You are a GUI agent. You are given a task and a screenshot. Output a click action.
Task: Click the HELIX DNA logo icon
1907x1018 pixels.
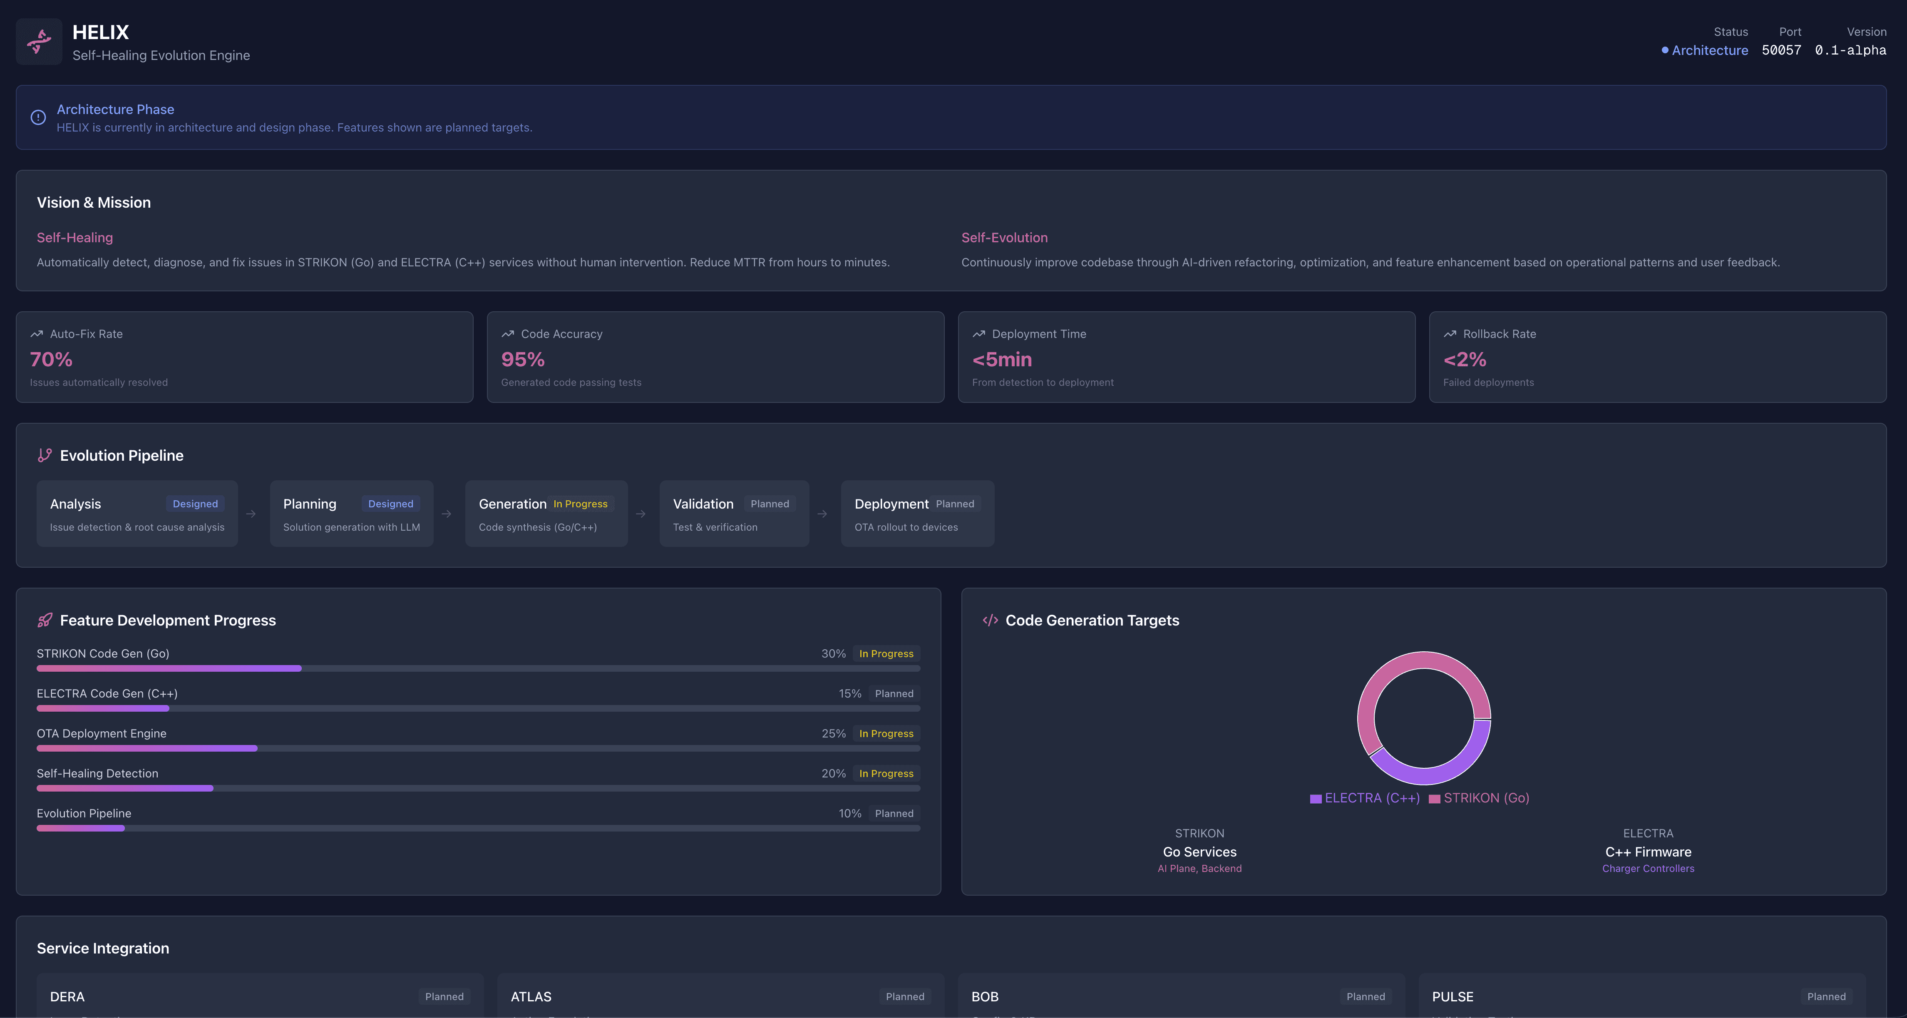coord(38,42)
